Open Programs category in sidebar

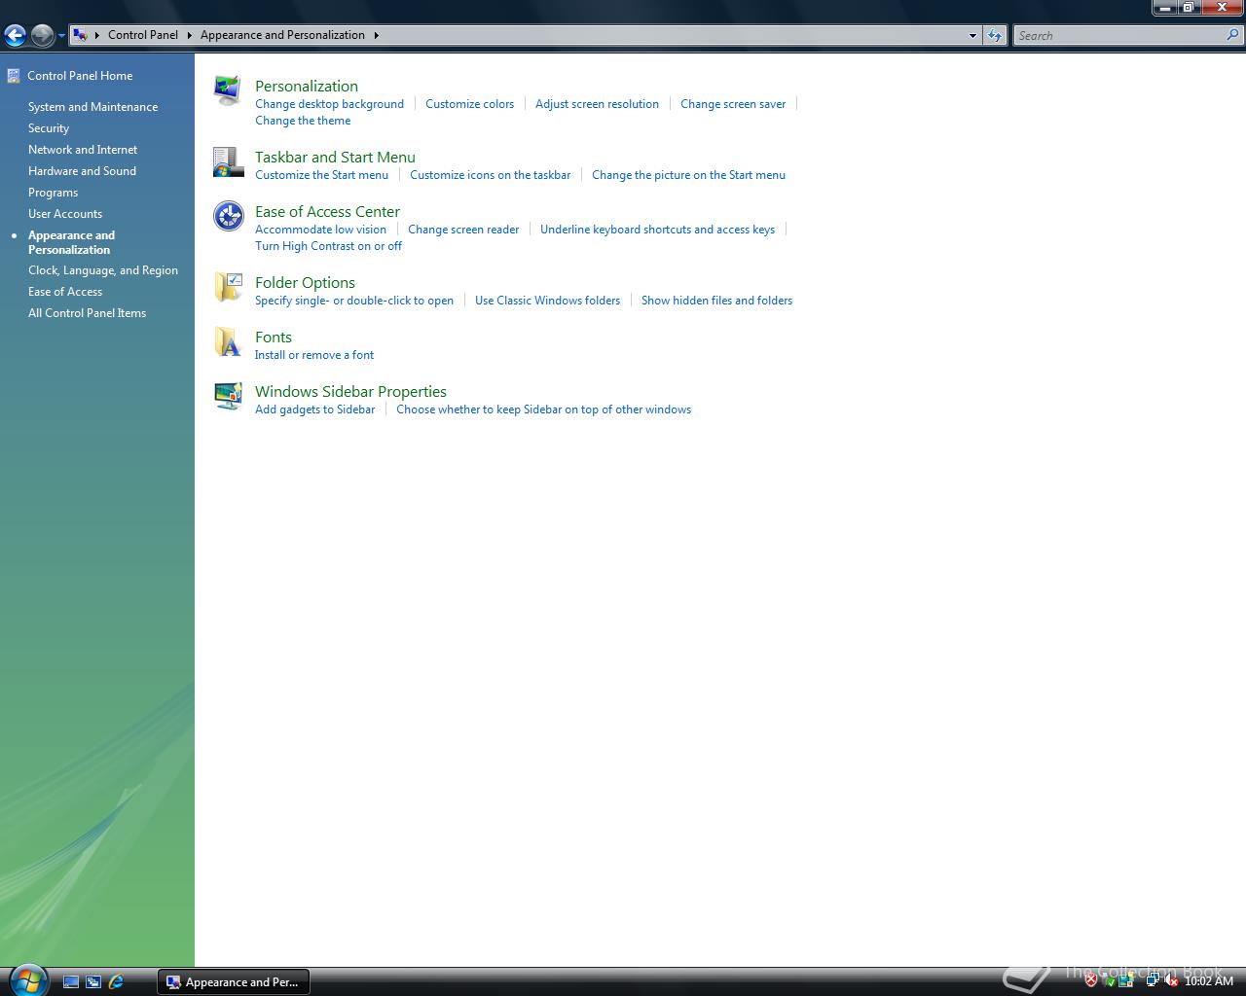[x=53, y=193]
